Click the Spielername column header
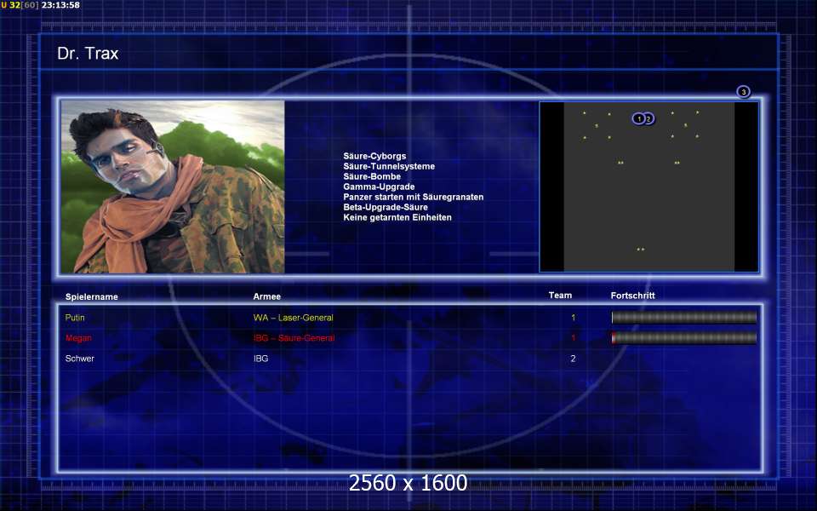The width and height of the screenshot is (817, 511). point(91,297)
